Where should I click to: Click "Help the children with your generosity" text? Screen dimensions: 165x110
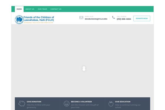[x=38, y=106]
